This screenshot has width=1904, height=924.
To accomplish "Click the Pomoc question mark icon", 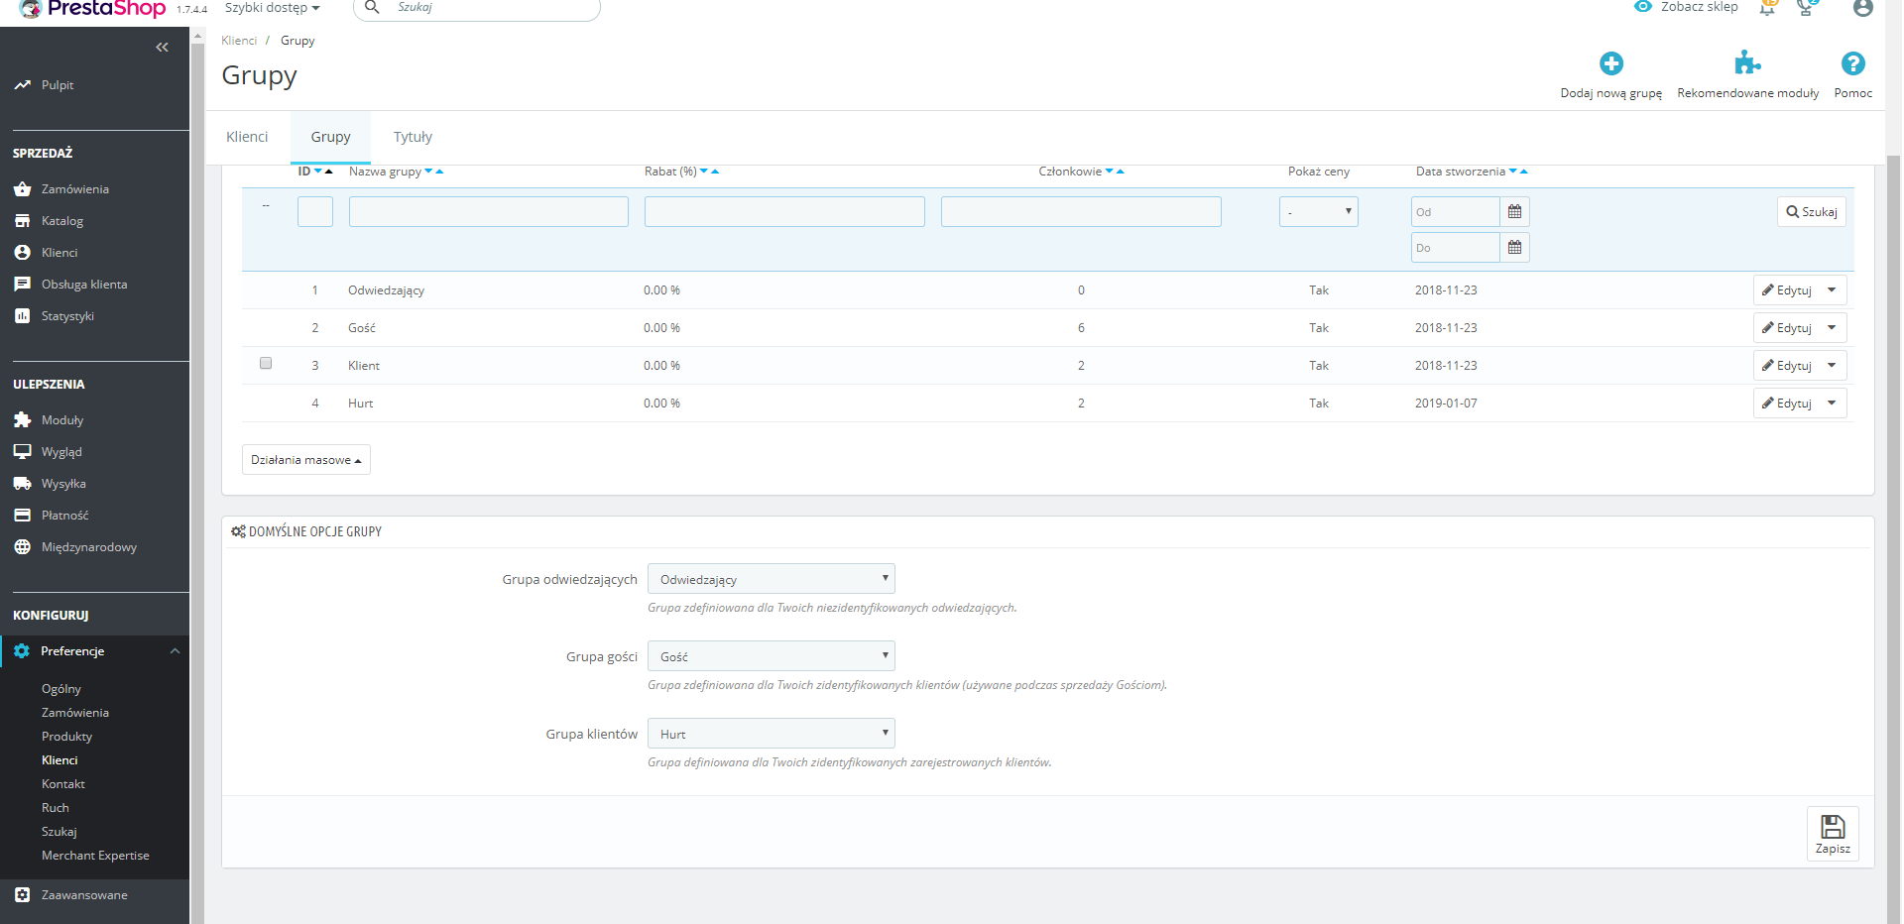I will [x=1853, y=63].
